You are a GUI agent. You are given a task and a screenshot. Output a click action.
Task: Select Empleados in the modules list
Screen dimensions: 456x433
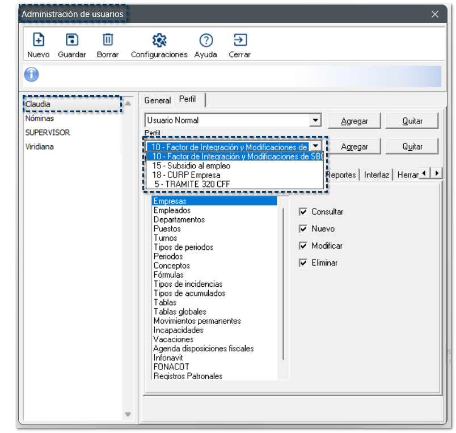pyautogui.click(x=172, y=210)
